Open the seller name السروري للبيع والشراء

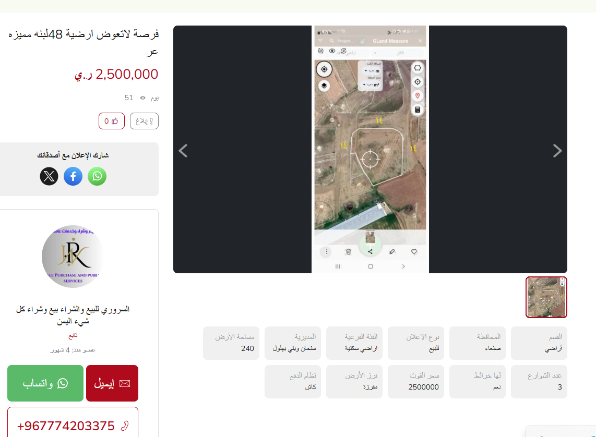pyautogui.click(x=73, y=315)
